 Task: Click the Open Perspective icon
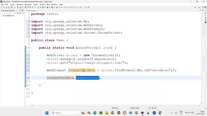[x=199, y=7]
